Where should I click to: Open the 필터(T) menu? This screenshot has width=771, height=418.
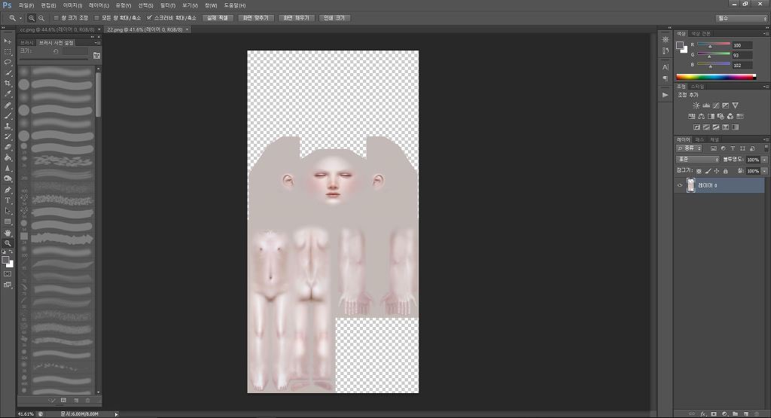point(167,5)
